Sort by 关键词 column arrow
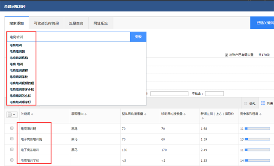This screenshot has width=274, height=166. click(32, 114)
